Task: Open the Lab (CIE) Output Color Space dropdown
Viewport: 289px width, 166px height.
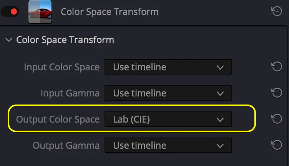Action: (168, 119)
